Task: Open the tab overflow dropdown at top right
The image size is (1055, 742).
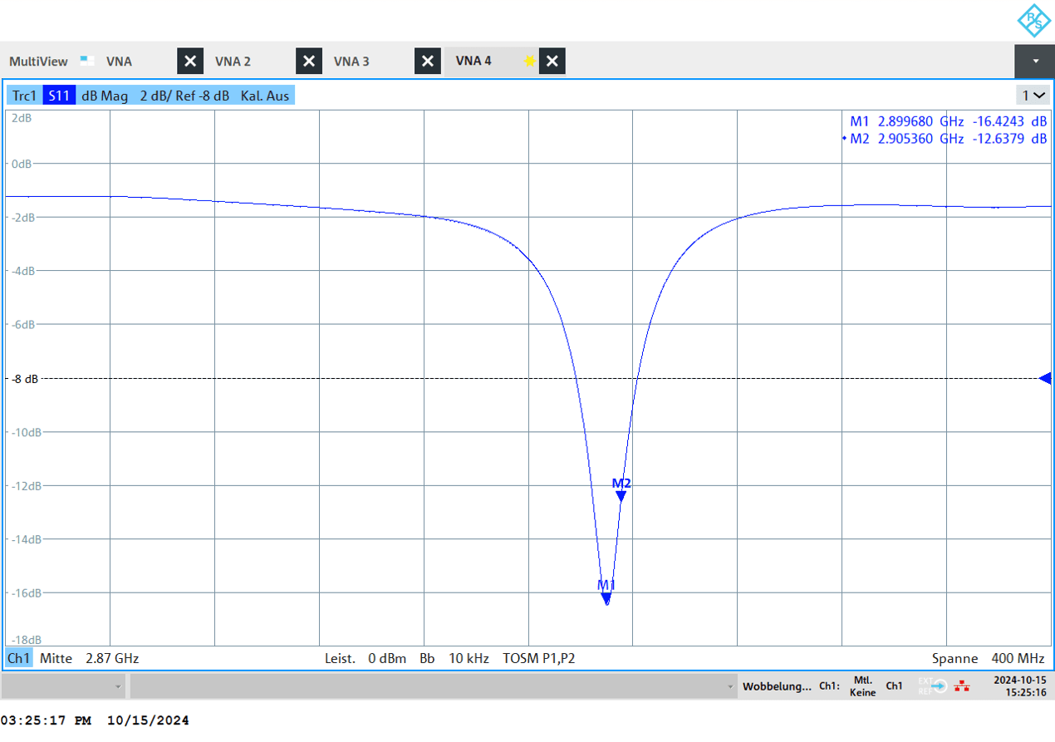Action: coord(1034,61)
